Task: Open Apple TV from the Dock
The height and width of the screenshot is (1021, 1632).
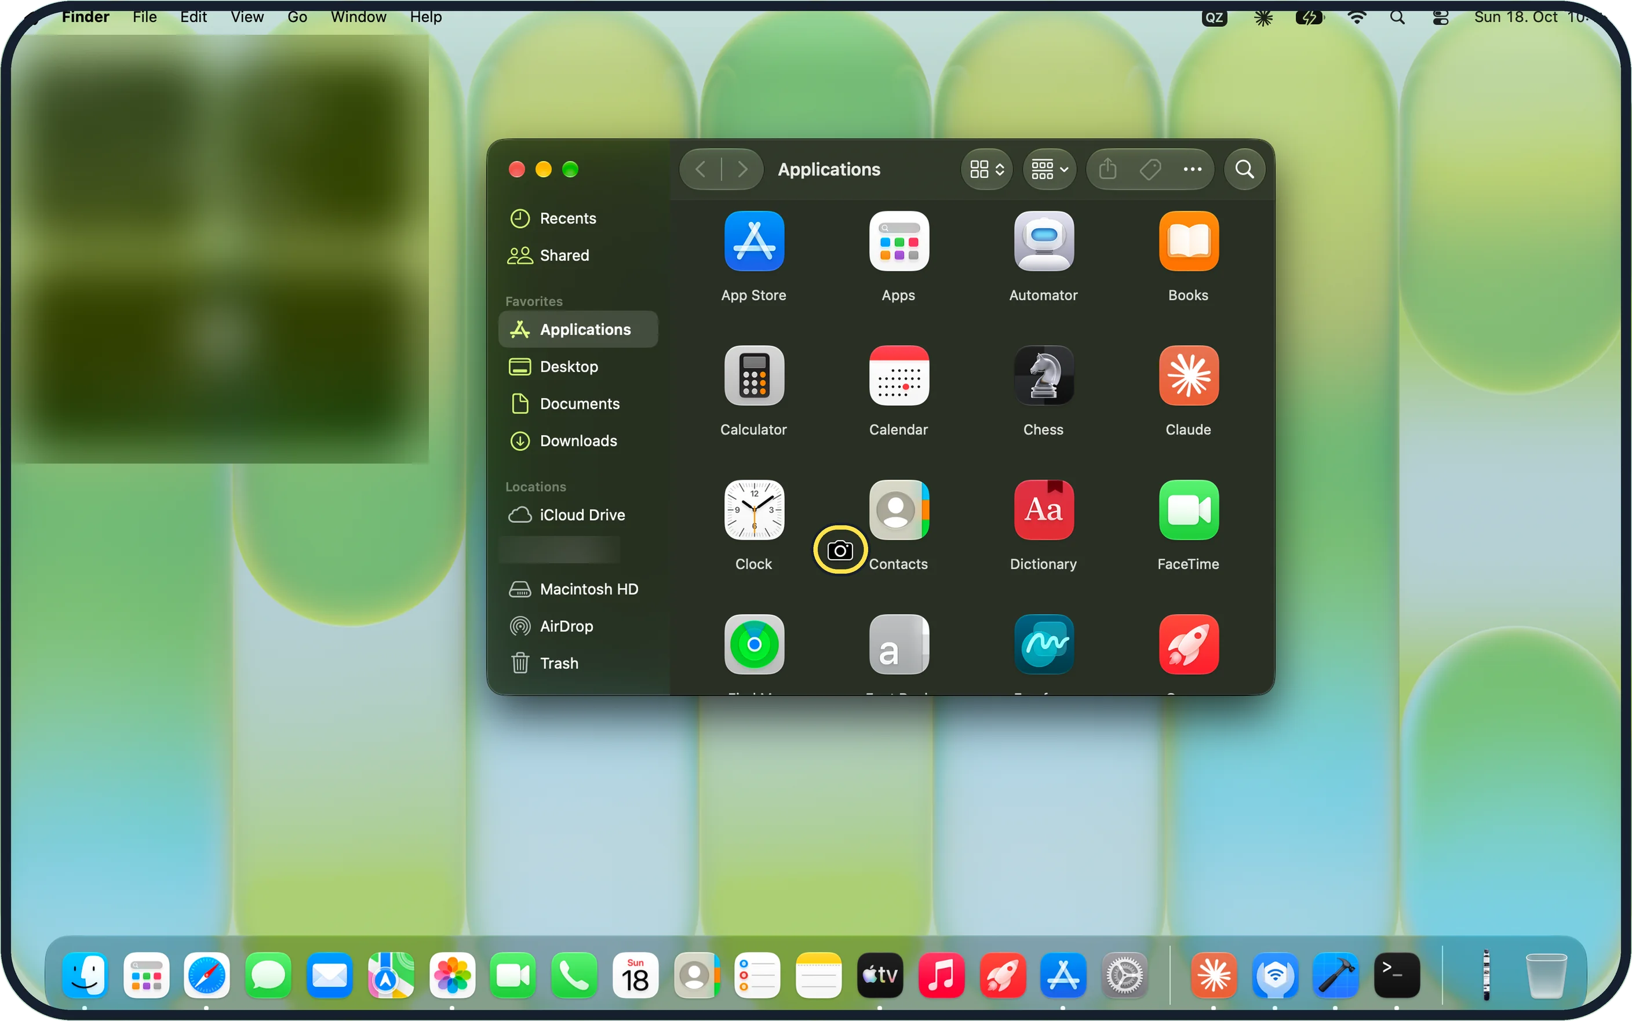Action: 880,975
